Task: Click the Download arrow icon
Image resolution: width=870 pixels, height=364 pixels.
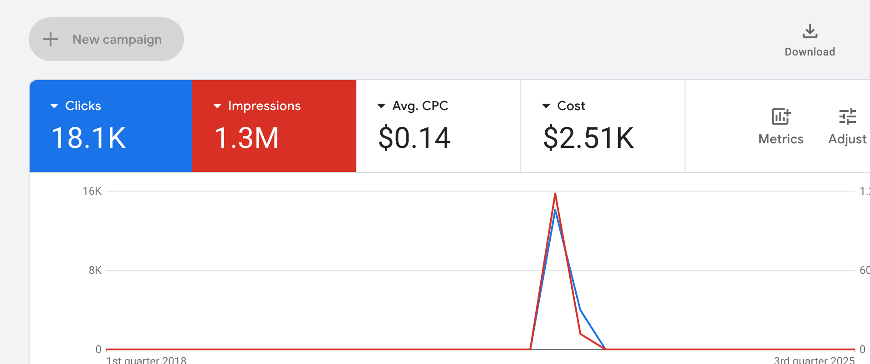Action: pyautogui.click(x=810, y=31)
